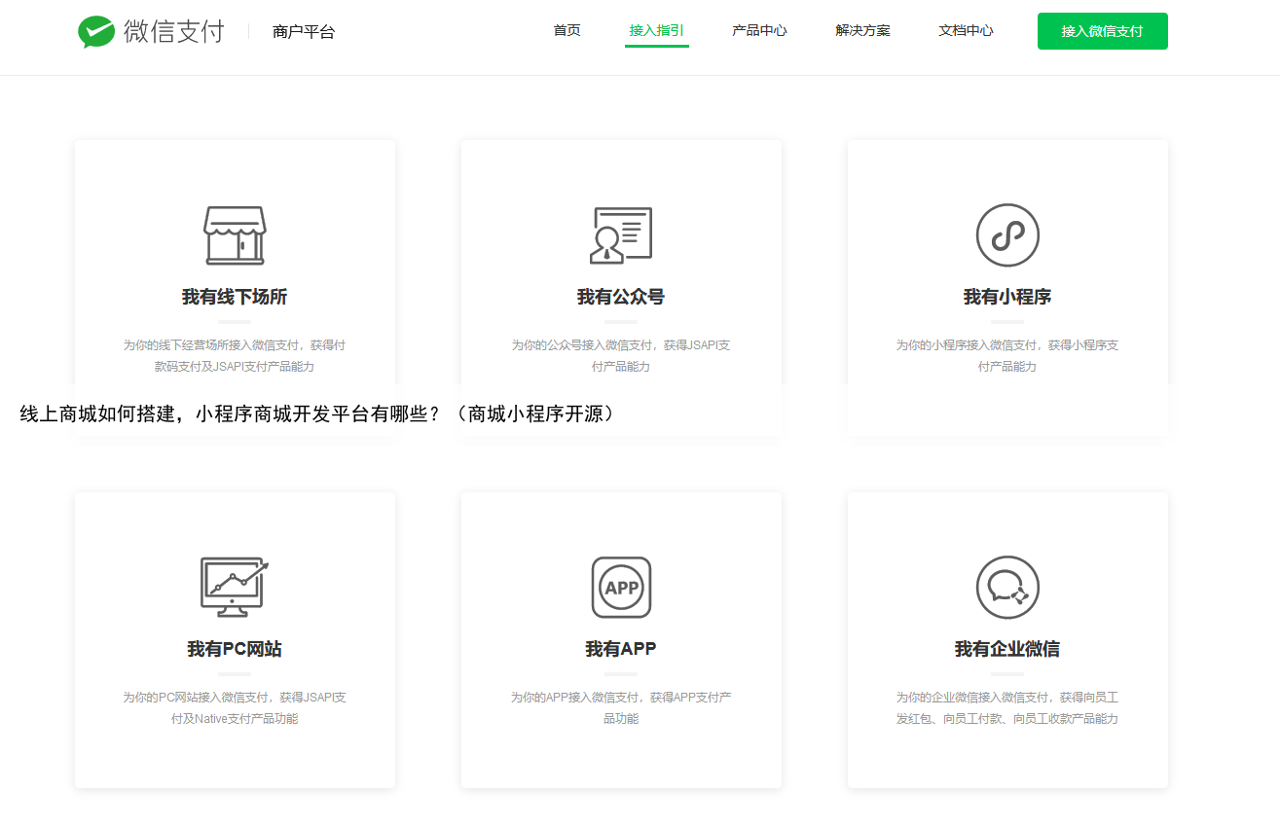Click the mini program circular icon

pos(1007,235)
